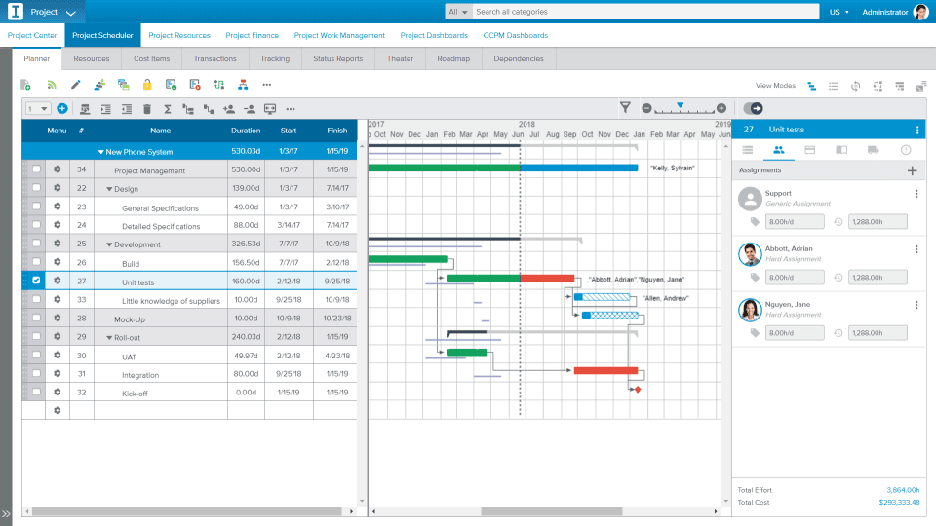Open the Assignments people tab icon
The height and width of the screenshot is (526, 936).
(778, 150)
